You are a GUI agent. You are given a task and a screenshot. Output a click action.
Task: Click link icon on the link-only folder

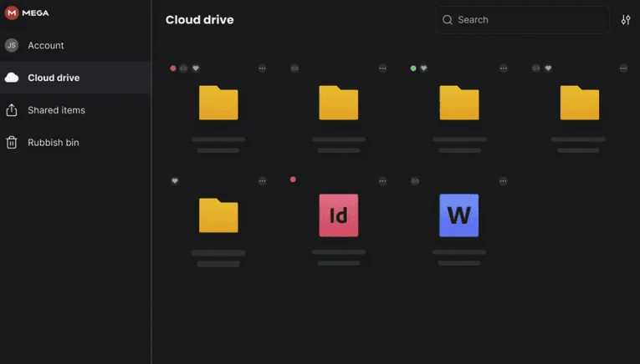pos(294,68)
